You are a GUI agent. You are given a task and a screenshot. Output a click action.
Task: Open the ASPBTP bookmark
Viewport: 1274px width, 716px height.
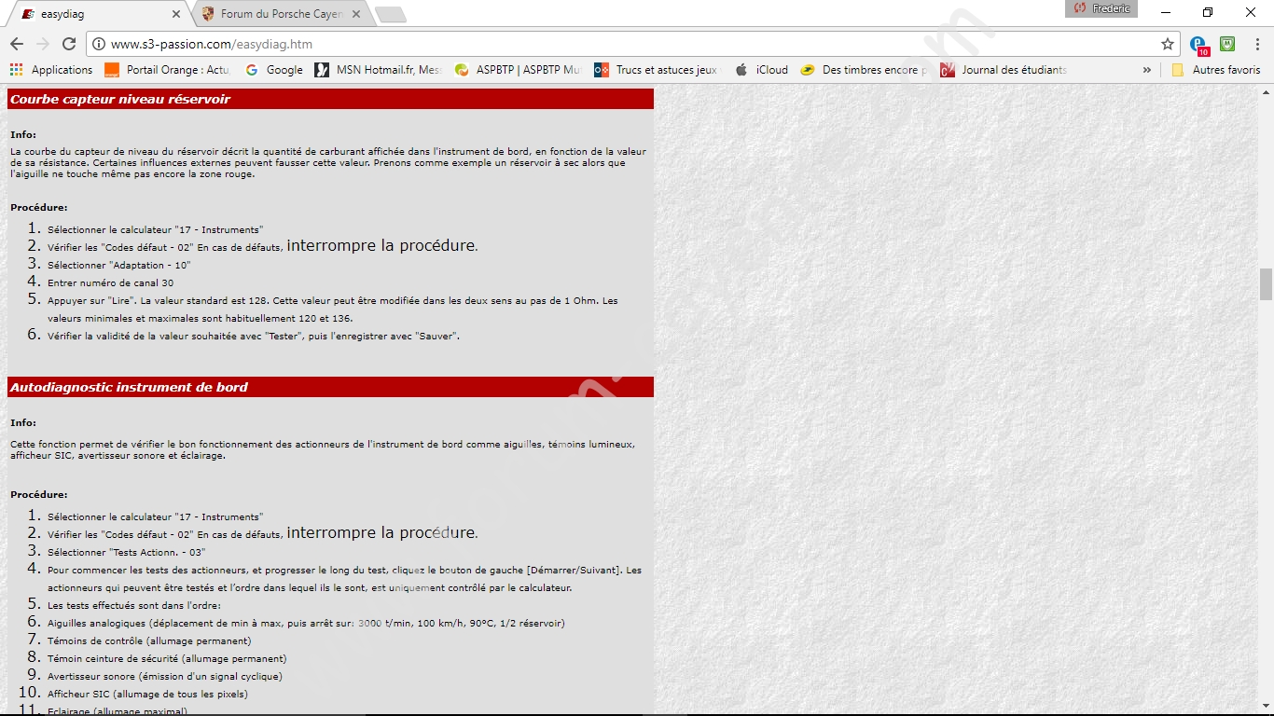(x=518, y=70)
